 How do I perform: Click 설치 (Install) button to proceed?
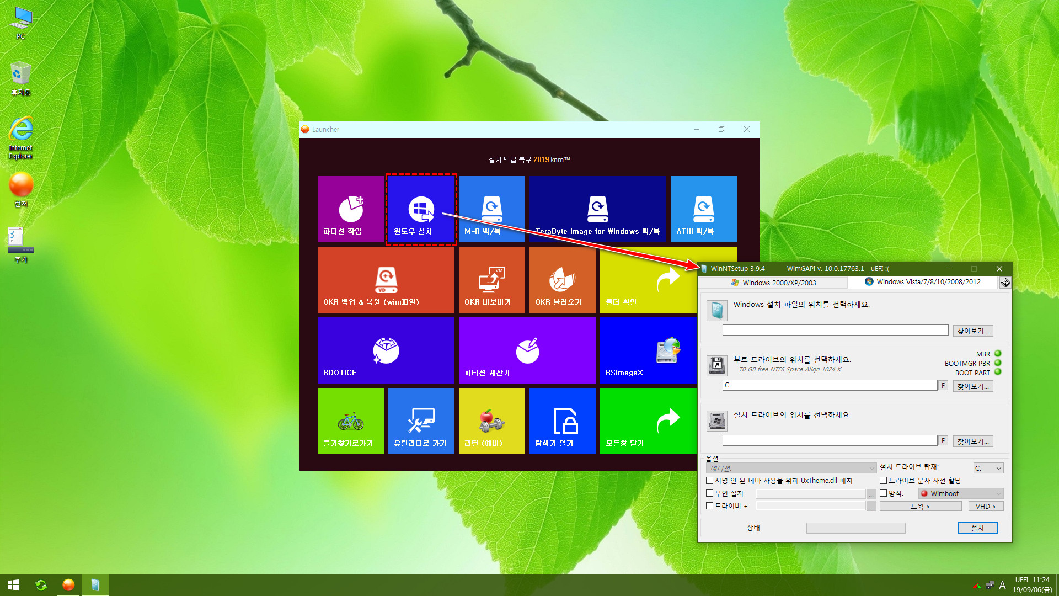(977, 527)
